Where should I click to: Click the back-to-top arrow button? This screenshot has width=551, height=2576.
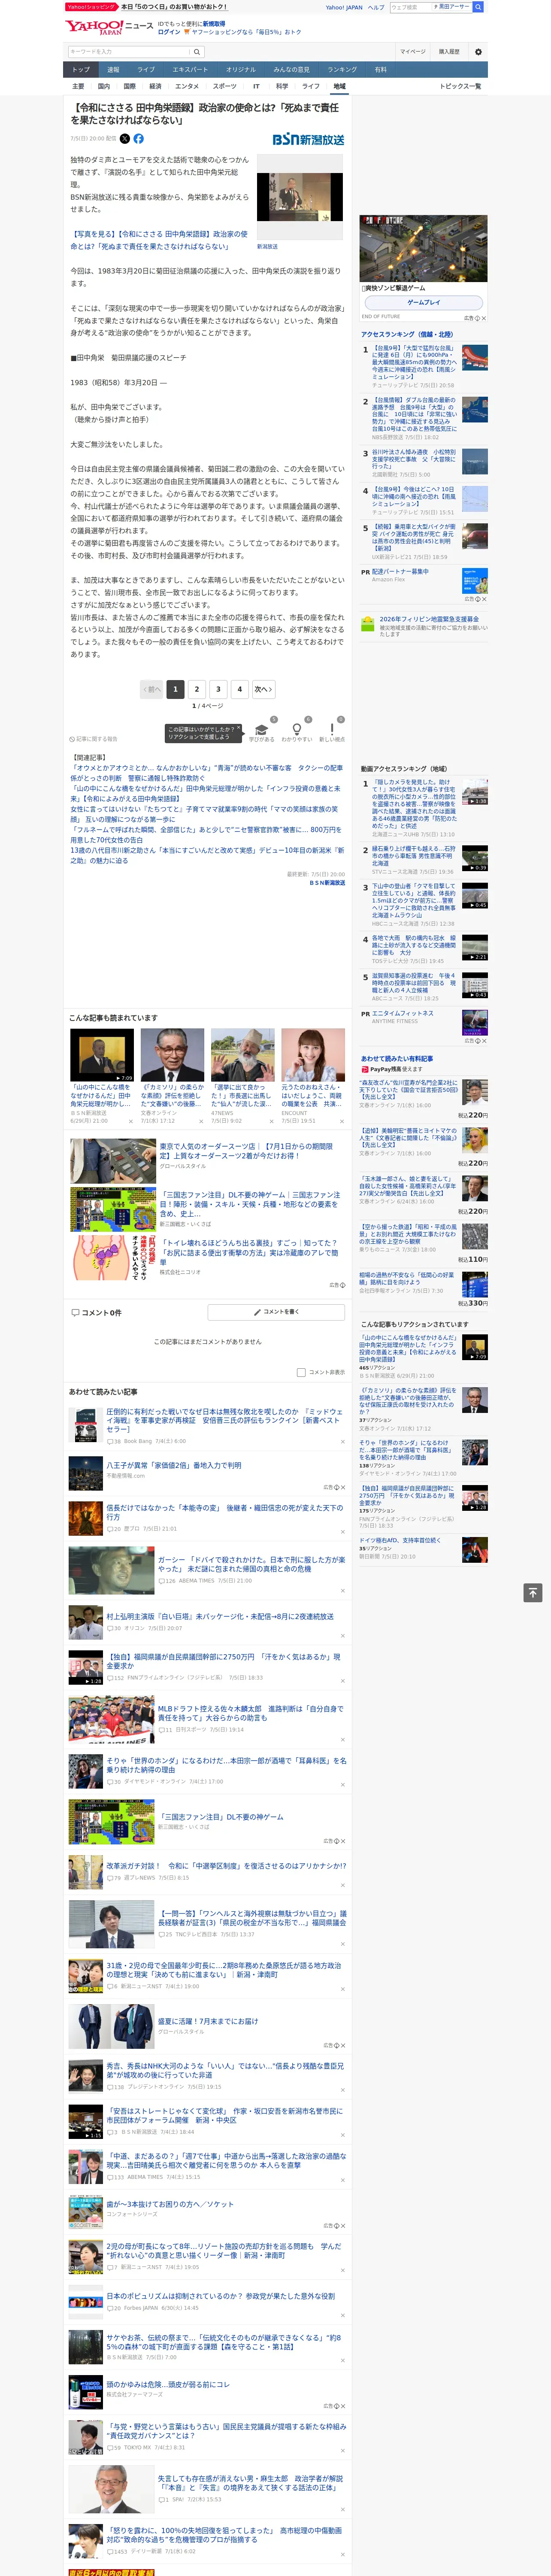[533, 1593]
